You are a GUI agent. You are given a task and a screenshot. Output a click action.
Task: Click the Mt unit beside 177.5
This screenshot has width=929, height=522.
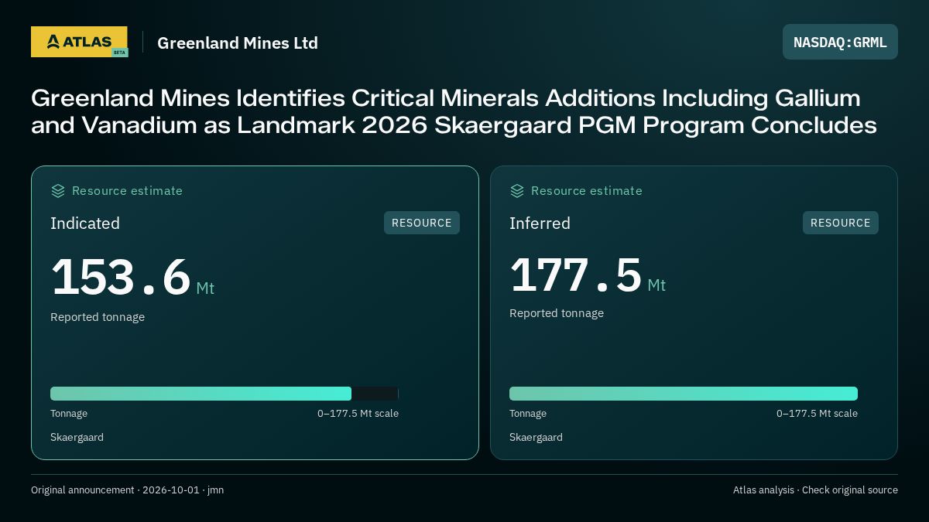(656, 285)
